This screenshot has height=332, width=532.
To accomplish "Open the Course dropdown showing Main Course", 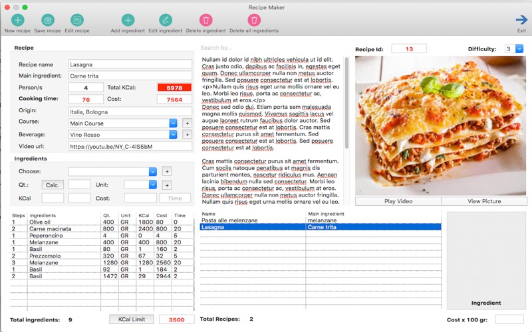I will 173,123.
